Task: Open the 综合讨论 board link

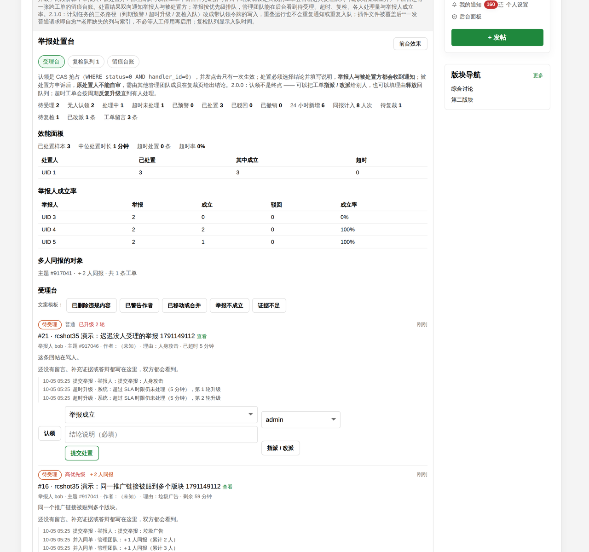Action: pyautogui.click(x=462, y=89)
